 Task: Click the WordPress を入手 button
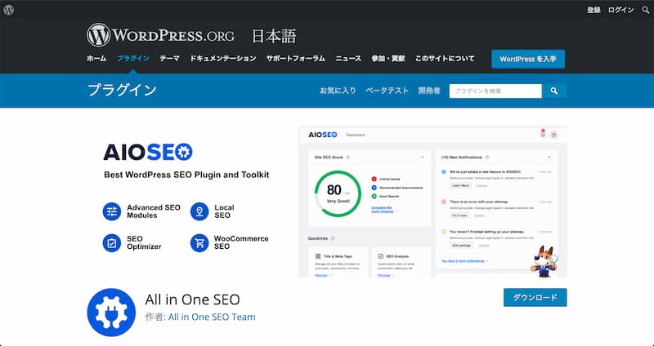click(528, 59)
